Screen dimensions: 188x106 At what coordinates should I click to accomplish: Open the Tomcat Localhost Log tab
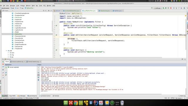coord(18,62)
